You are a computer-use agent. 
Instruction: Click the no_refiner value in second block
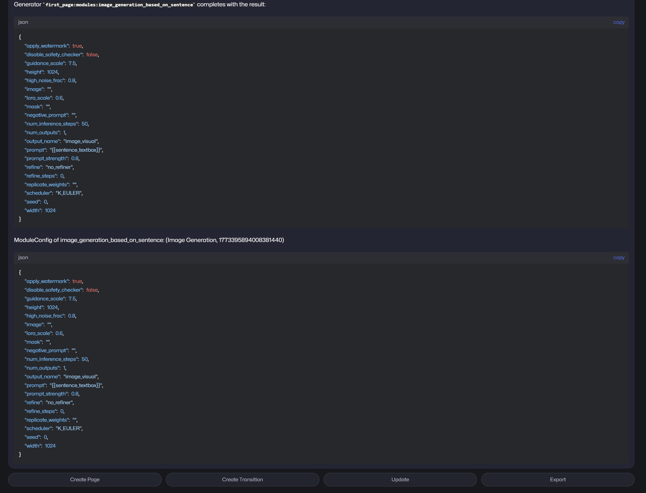pos(59,403)
